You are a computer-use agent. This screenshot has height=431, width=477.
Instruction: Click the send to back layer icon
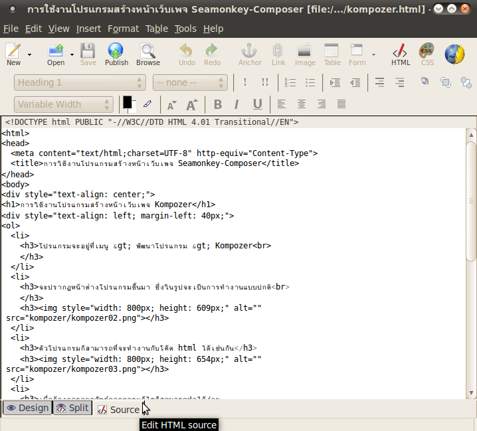(x=466, y=82)
